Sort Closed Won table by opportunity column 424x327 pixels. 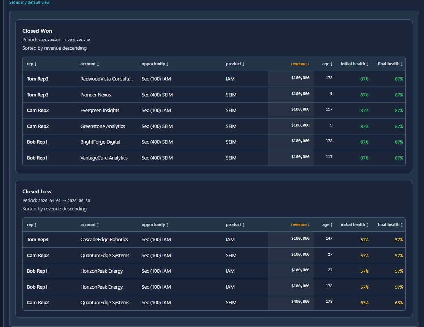[155, 64]
